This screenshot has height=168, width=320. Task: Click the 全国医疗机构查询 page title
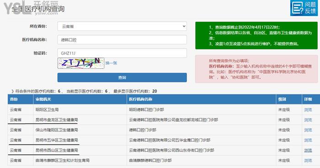click(38, 9)
